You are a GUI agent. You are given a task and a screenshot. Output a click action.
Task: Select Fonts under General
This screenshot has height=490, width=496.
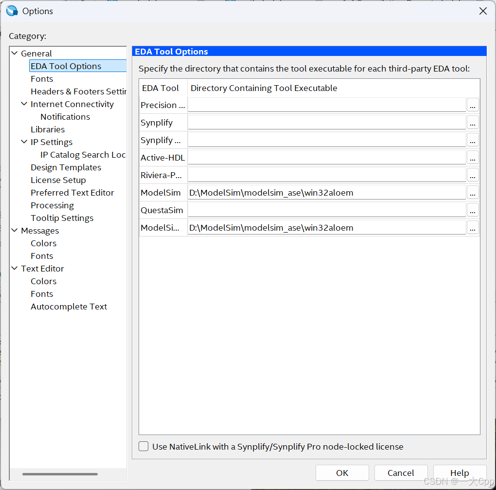[42, 79]
